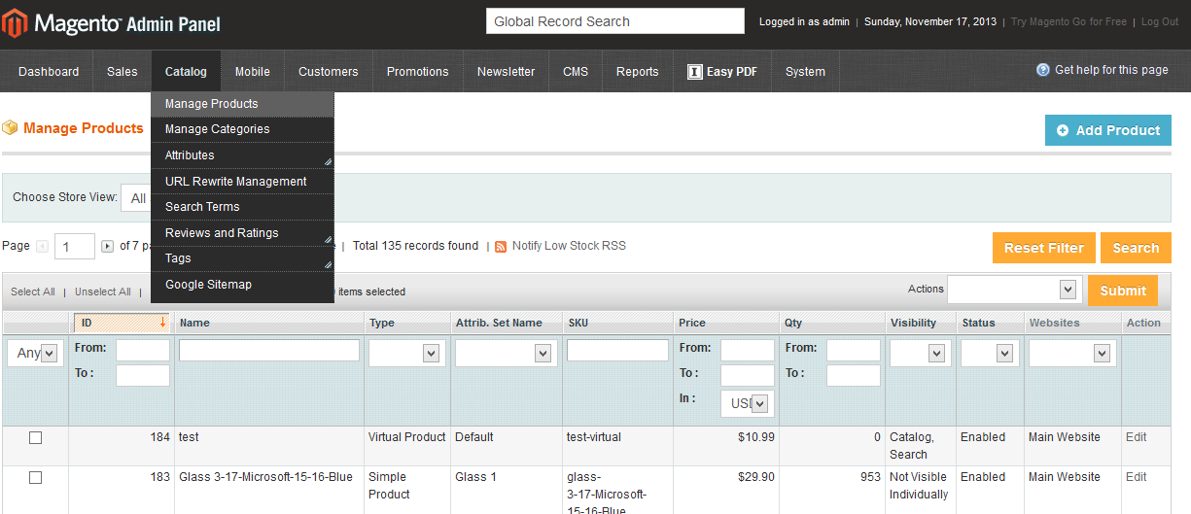1191x514 pixels.
Task: Open the Choose Store View dropdown
Action: [x=135, y=197]
